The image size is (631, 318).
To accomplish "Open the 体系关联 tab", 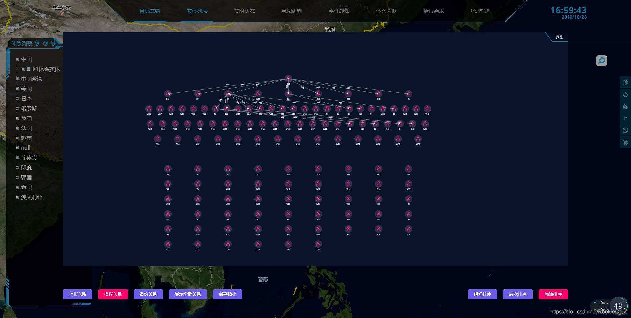I will pyautogui.click(x=386, y=11).
